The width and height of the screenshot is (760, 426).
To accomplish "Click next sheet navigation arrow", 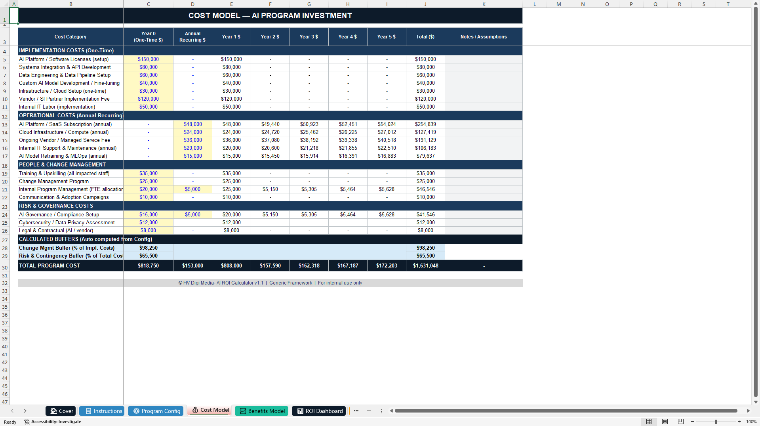I will pyautogui.click(x=25, y=411).
